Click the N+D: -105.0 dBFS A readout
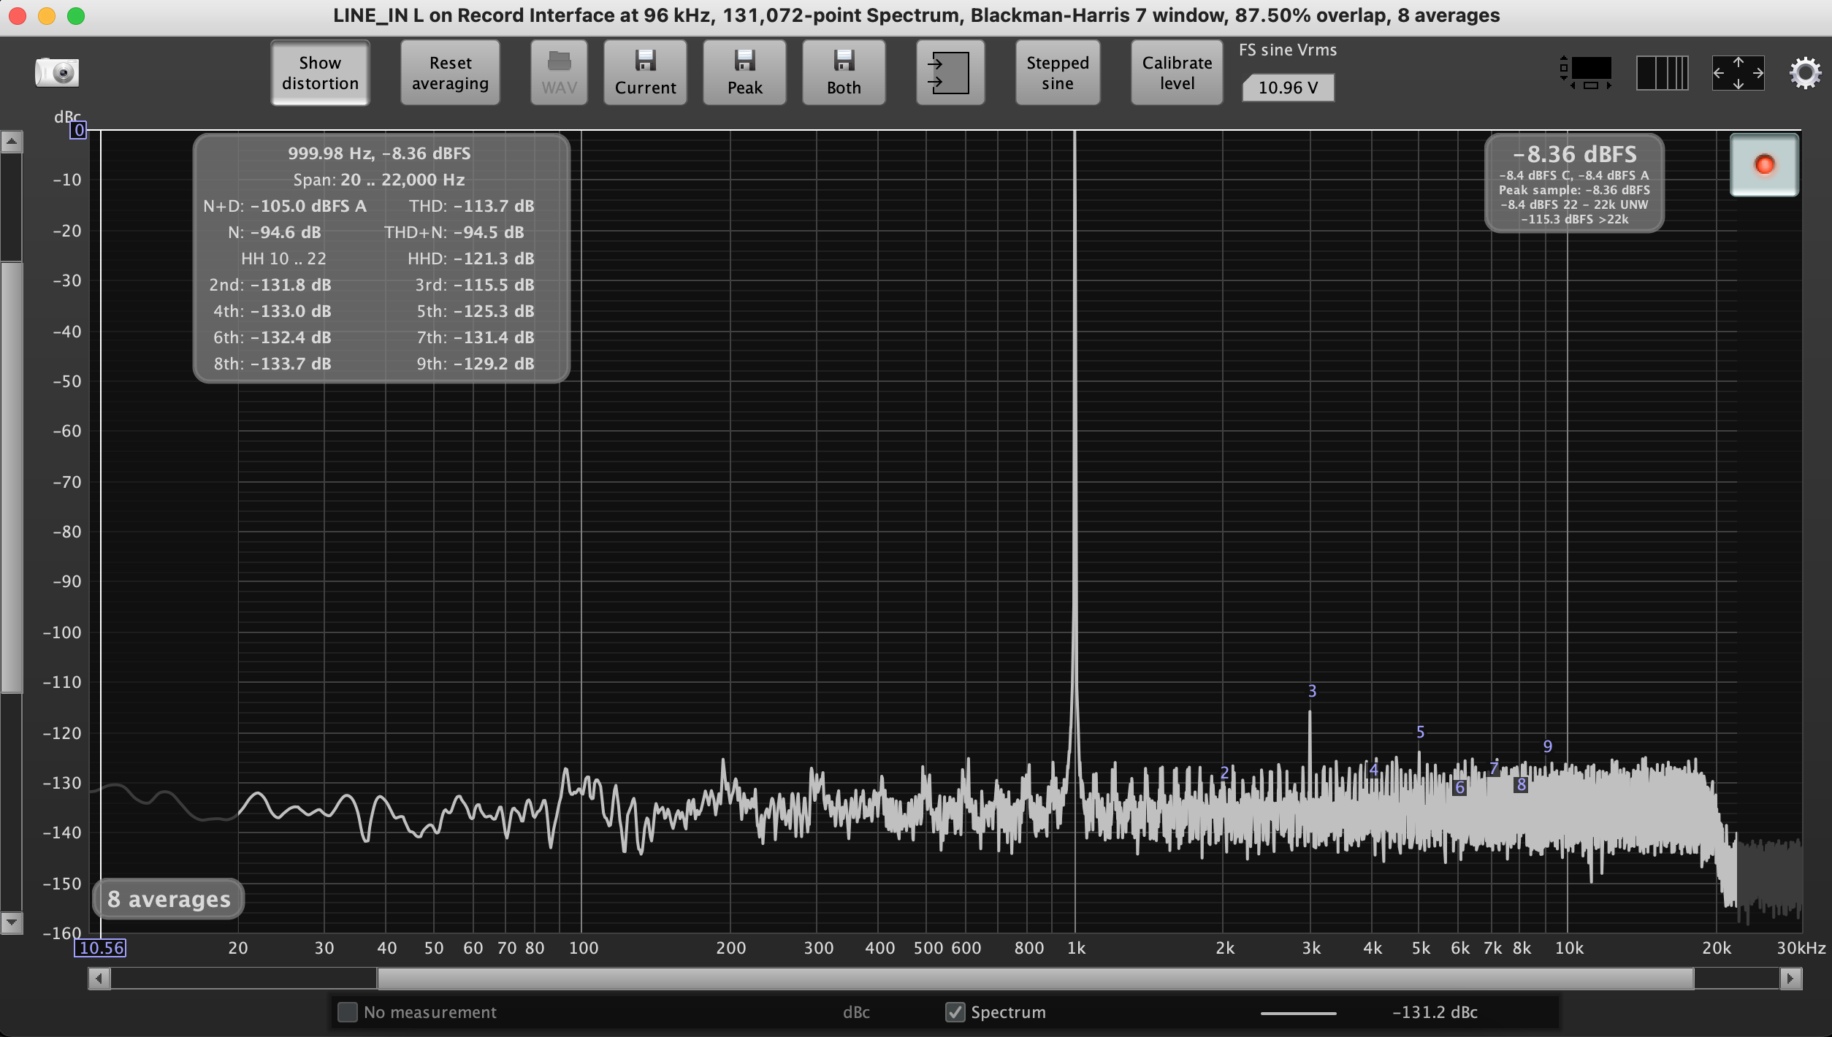1832x1037 pixels. tap(284, 206)
